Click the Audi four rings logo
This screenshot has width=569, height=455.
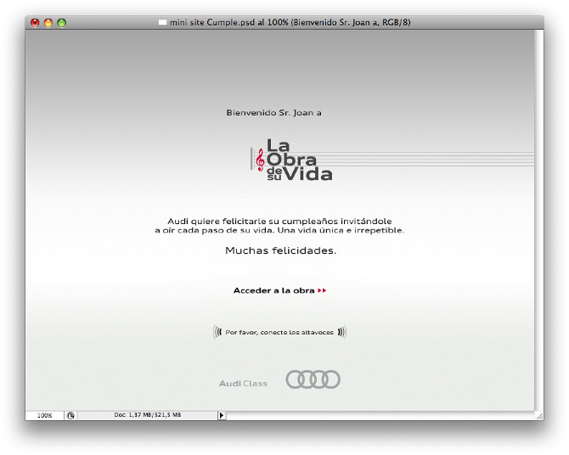tap(313, 379)
